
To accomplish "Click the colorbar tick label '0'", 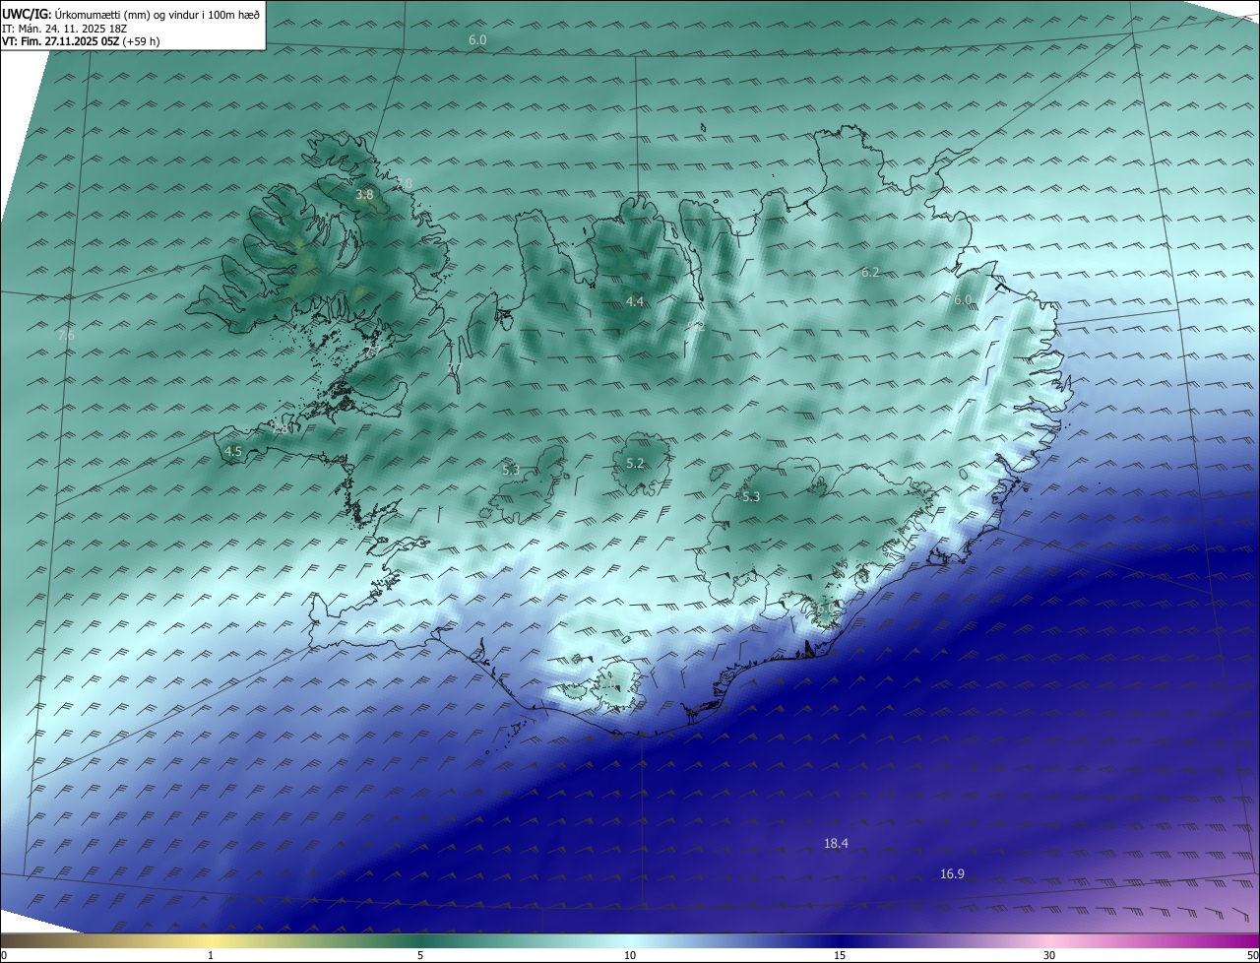I will coord(4,955).
